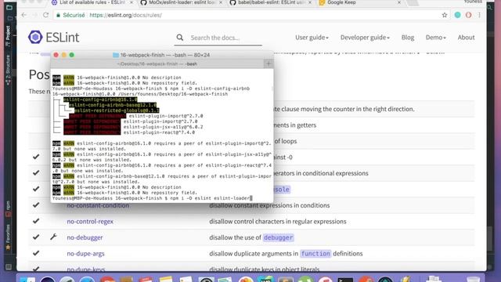The width and height of the screenshot is (501, 282).
Task: Click terminal line 'eslint-plugin-react@^7.4.0'
Action: click(159, 132)
